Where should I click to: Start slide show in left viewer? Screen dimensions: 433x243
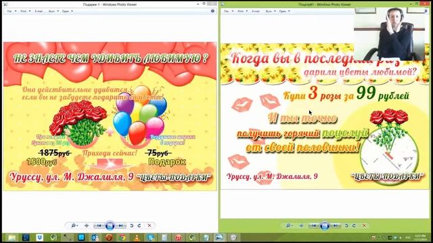110,225
